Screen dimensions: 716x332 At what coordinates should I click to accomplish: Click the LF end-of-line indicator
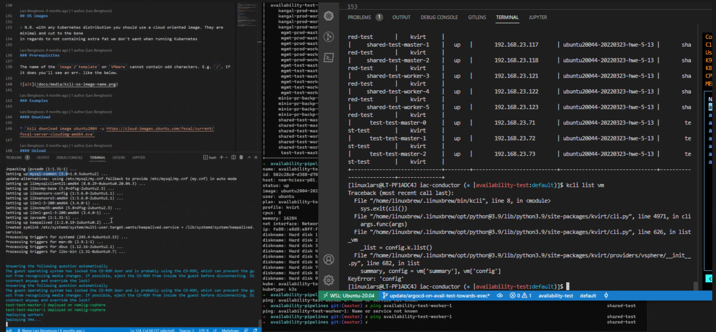[x=215, y=330]
